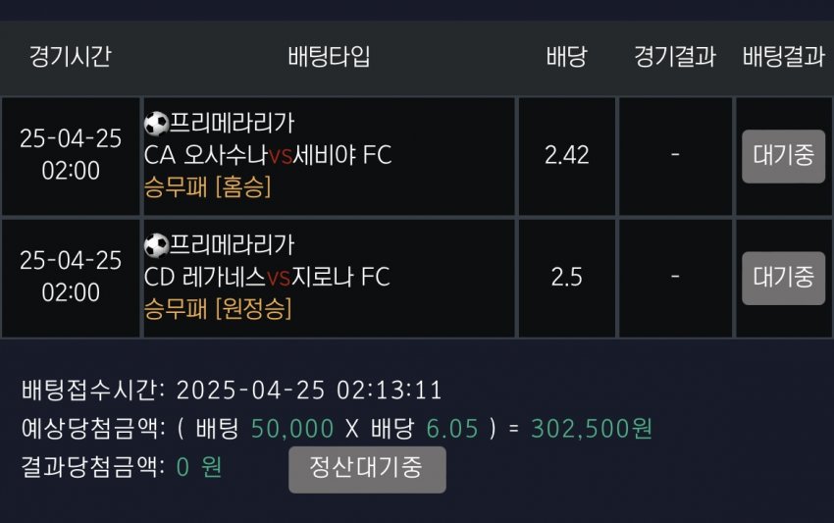
Task: Select the 배당 column header
Action: pyautogui.click(x=566, y=56)
